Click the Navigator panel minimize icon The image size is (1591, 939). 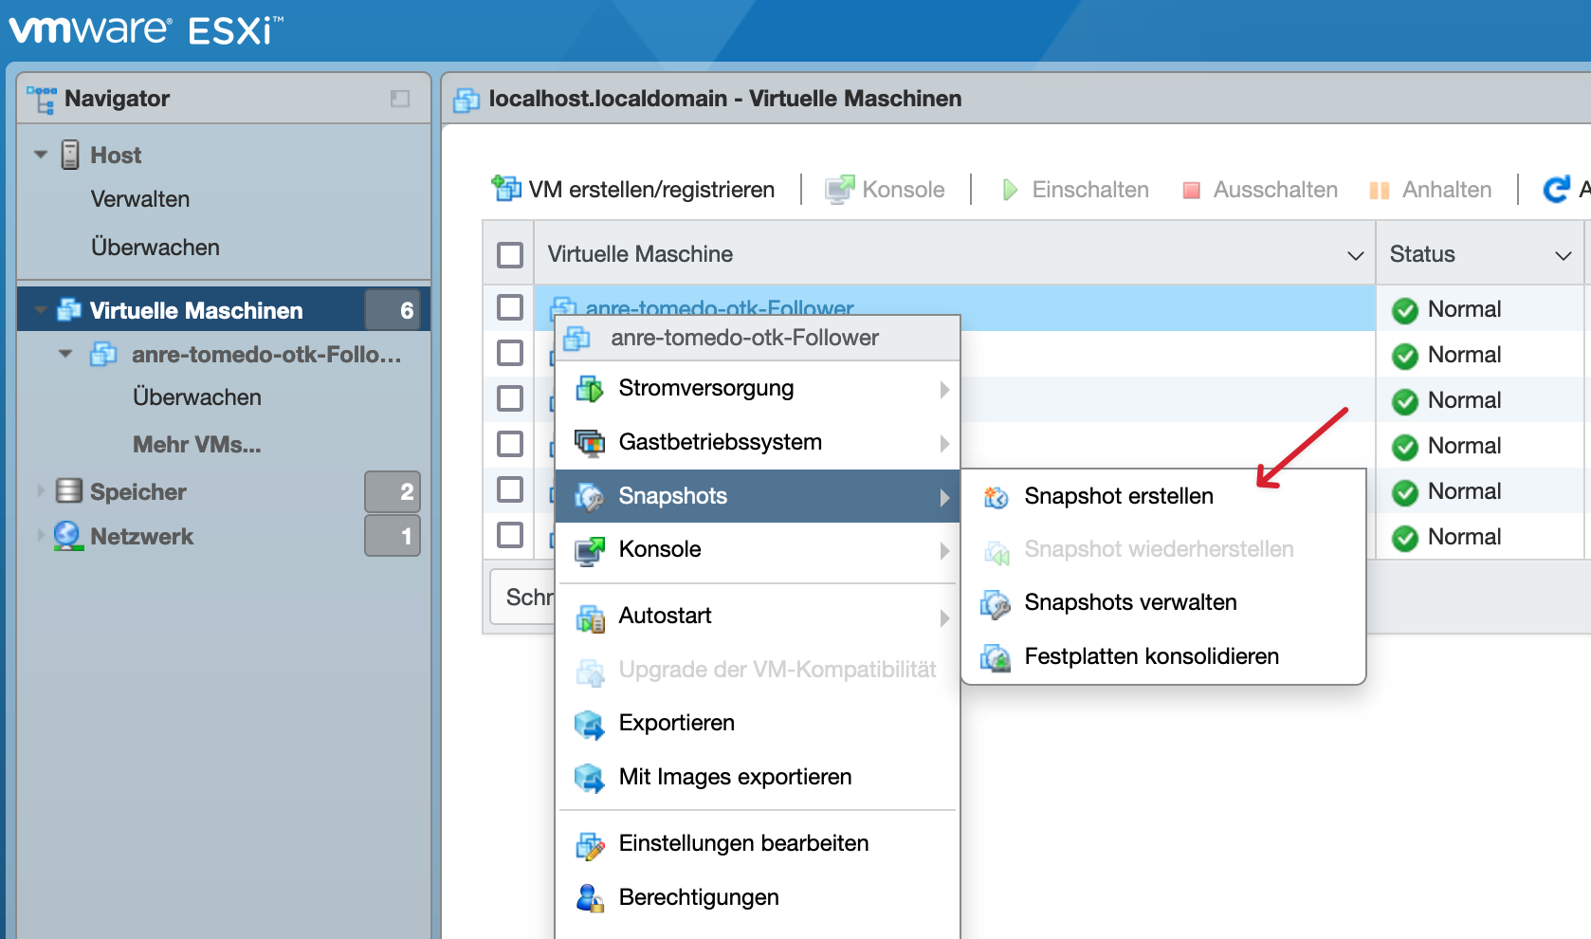[x=400, y=99]
